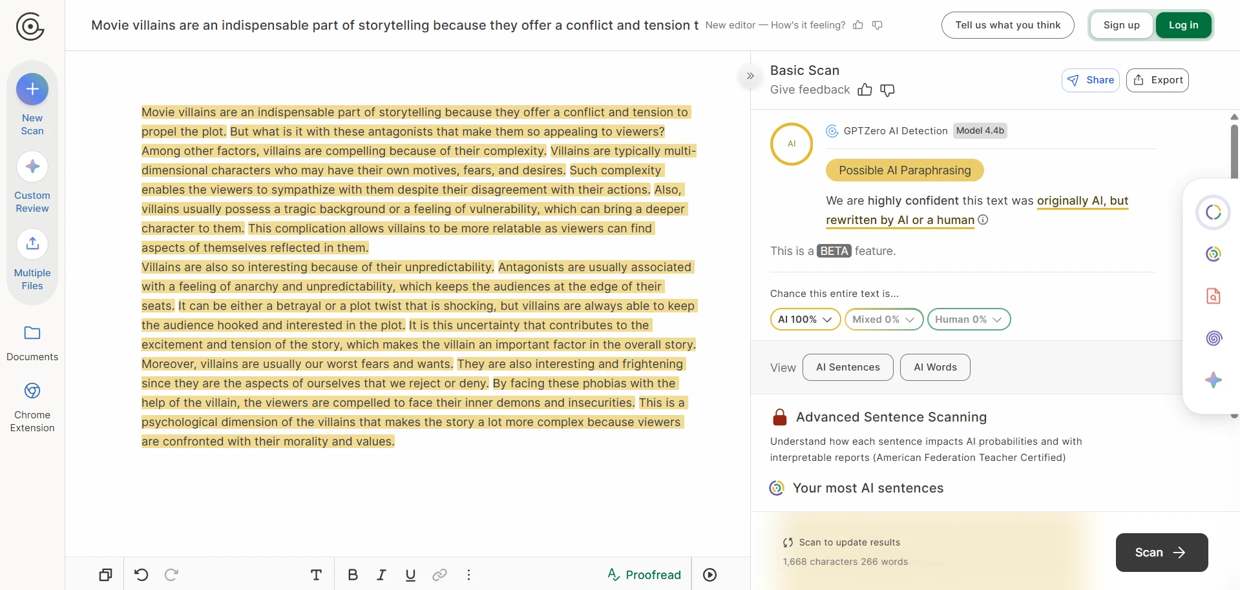Expand the AI 100% dropdown
The height and width of the screenshot is (590, 1240).
[x=805, y=320]
